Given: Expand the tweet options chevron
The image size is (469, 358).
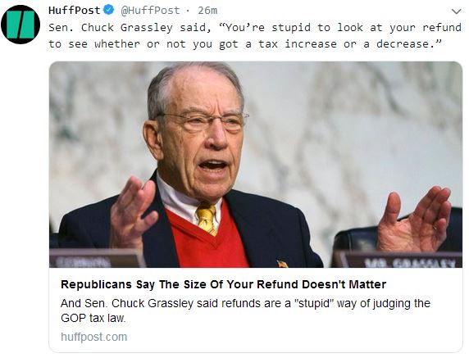Looking at the screenshot, I should (456, 11).
